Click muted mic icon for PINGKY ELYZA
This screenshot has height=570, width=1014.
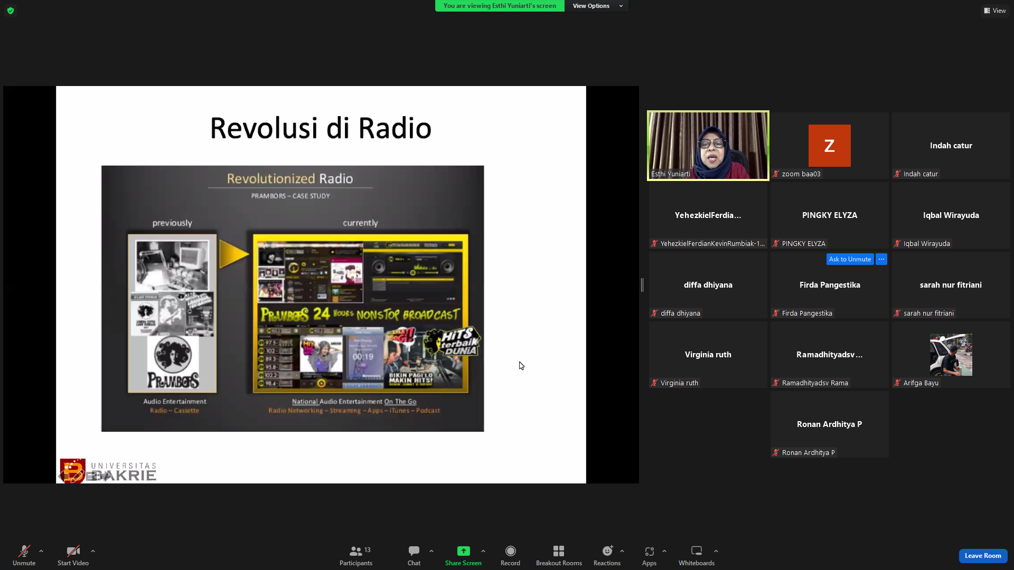point(776,243)
